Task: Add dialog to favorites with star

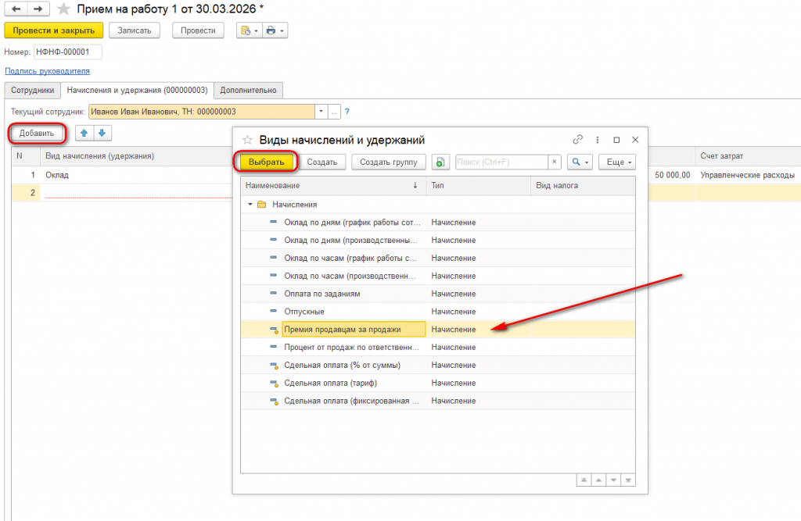Action: coord(247,140)
